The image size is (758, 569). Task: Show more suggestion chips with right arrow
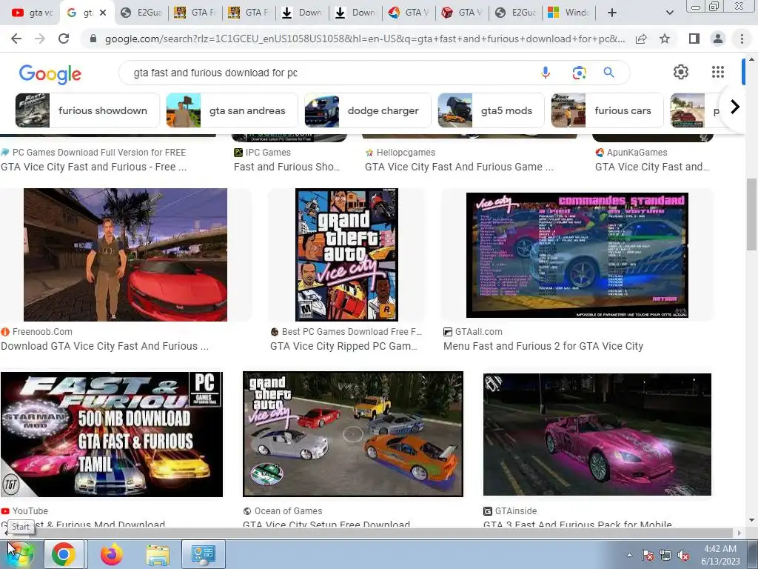(x=735, y=107)
